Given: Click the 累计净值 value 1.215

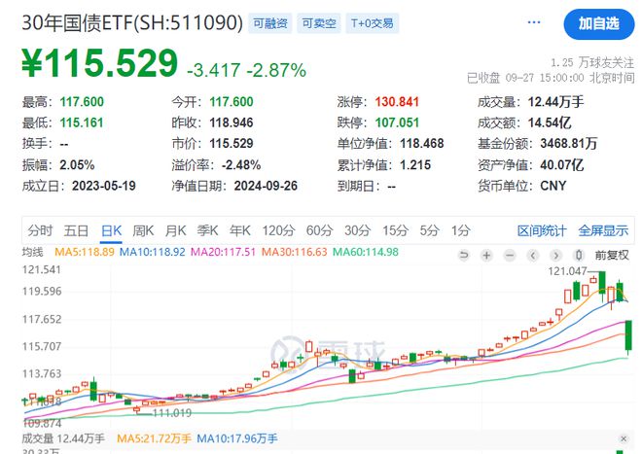Looking at the screenshot, I should coord(415,164).
